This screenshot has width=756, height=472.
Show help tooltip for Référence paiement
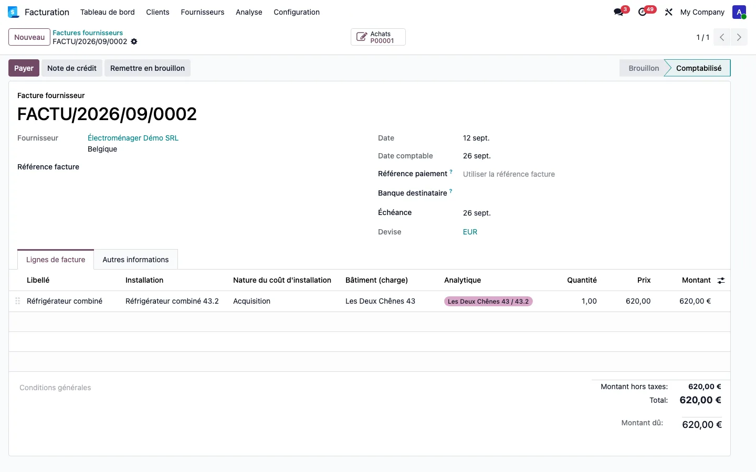[450, 171]
